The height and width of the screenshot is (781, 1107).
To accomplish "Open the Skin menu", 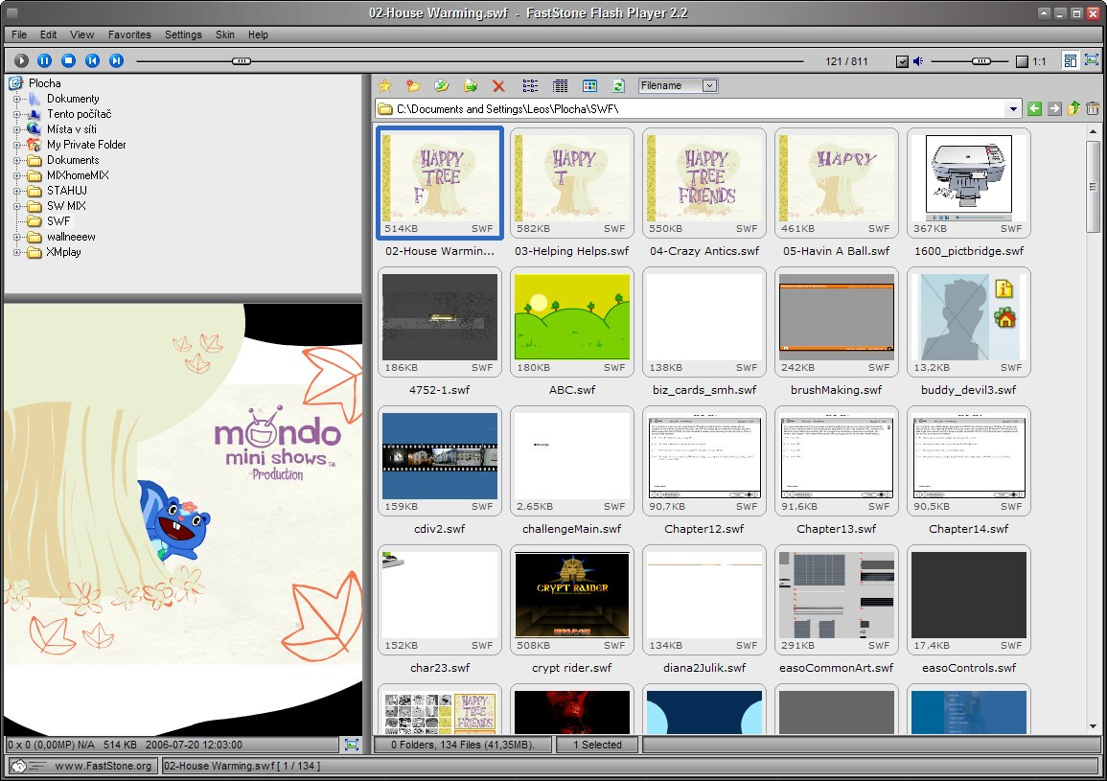I will [x=225, y=34].
